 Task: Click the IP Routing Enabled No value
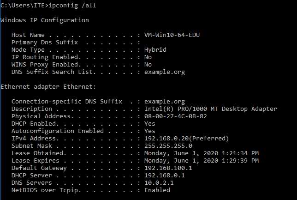coord(148,57)
